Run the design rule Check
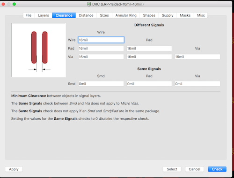 coord(217,169)
